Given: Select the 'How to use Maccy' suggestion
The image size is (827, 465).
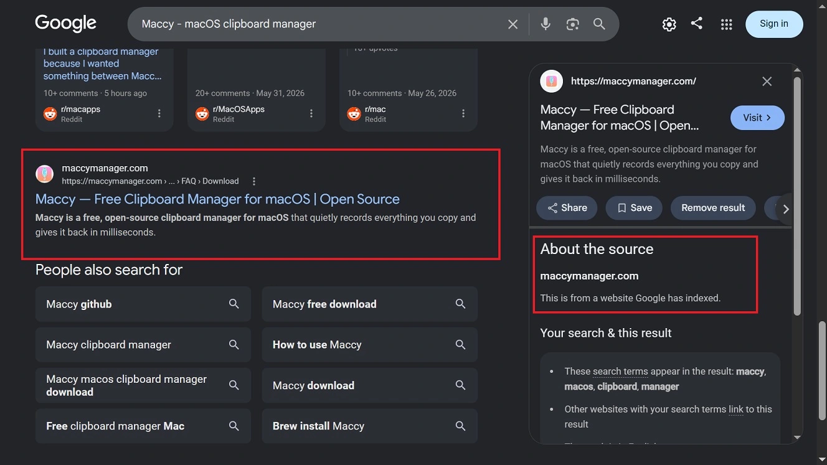Looking at the screenshot, I should (370, 344).
